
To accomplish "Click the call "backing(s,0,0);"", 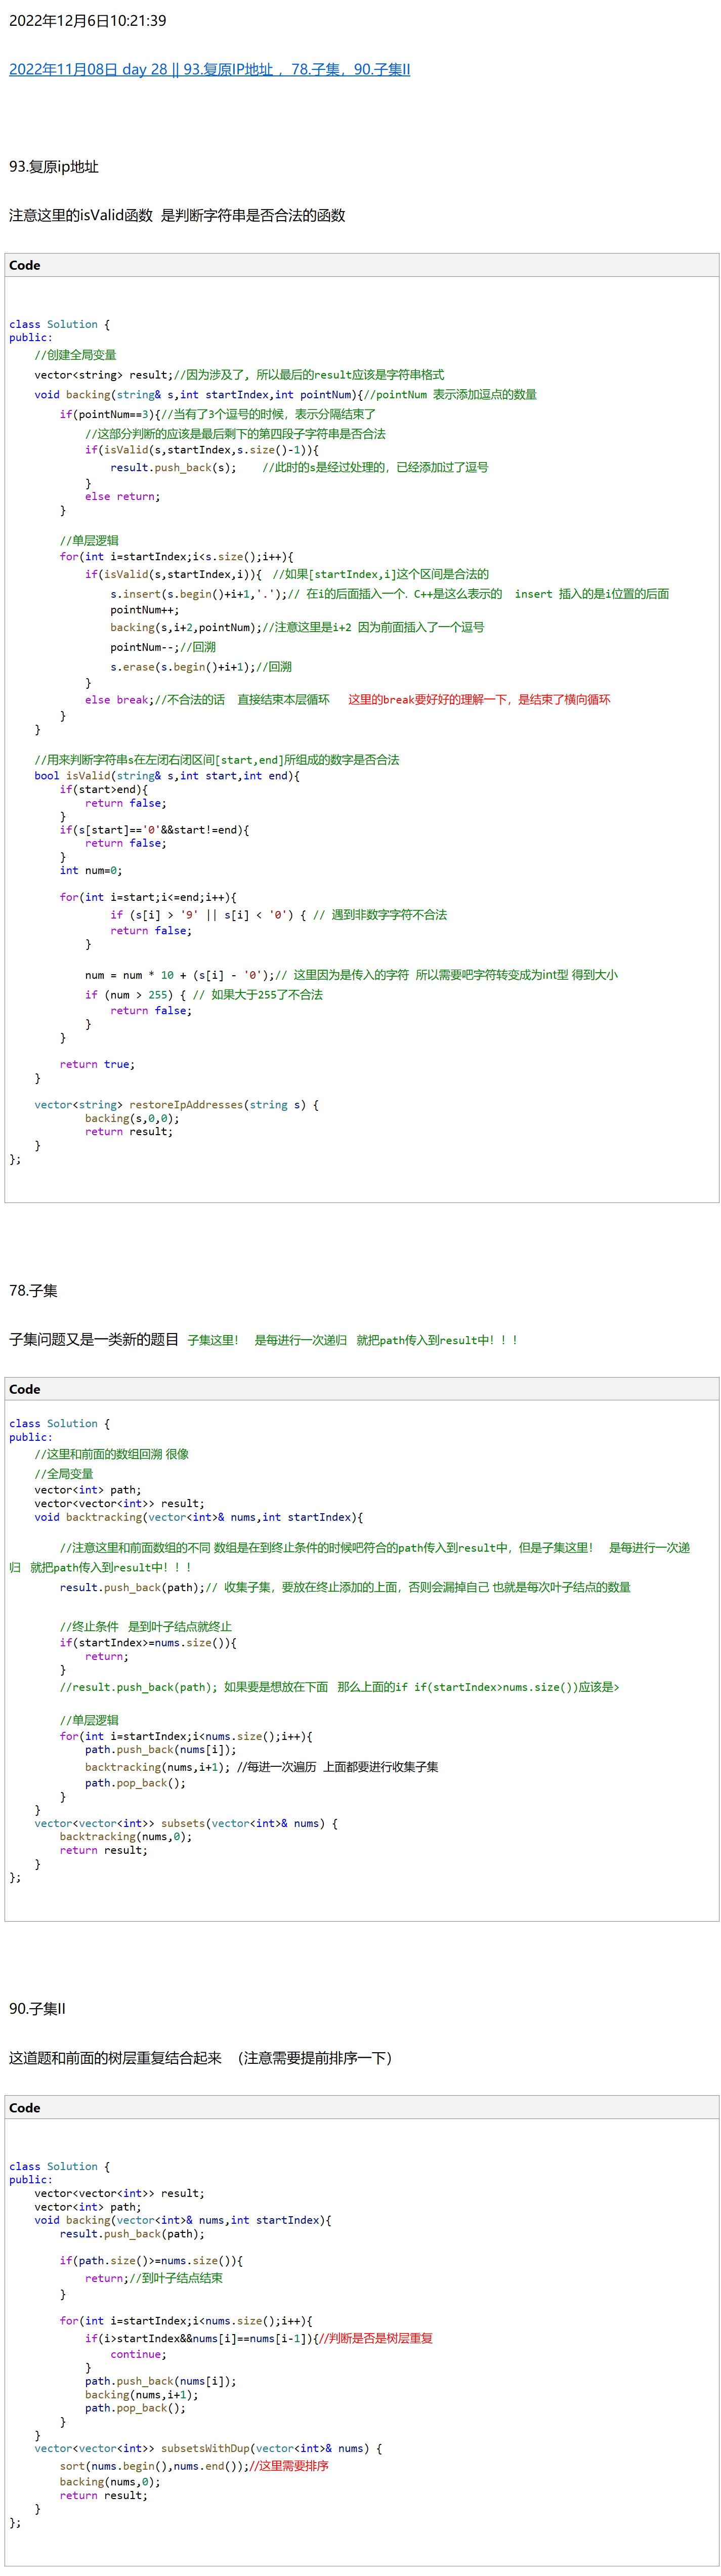I will coord(132,1119).
